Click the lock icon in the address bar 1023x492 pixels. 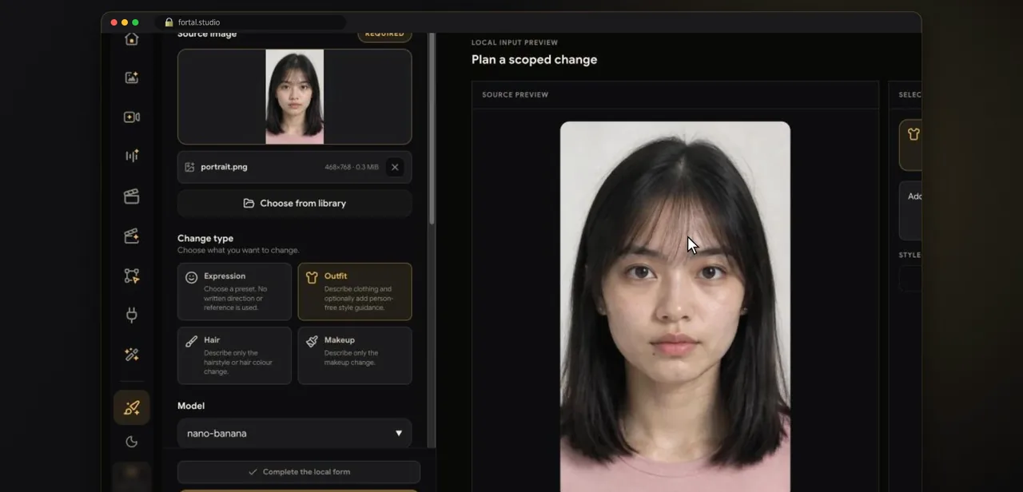[x=169, y=22]
